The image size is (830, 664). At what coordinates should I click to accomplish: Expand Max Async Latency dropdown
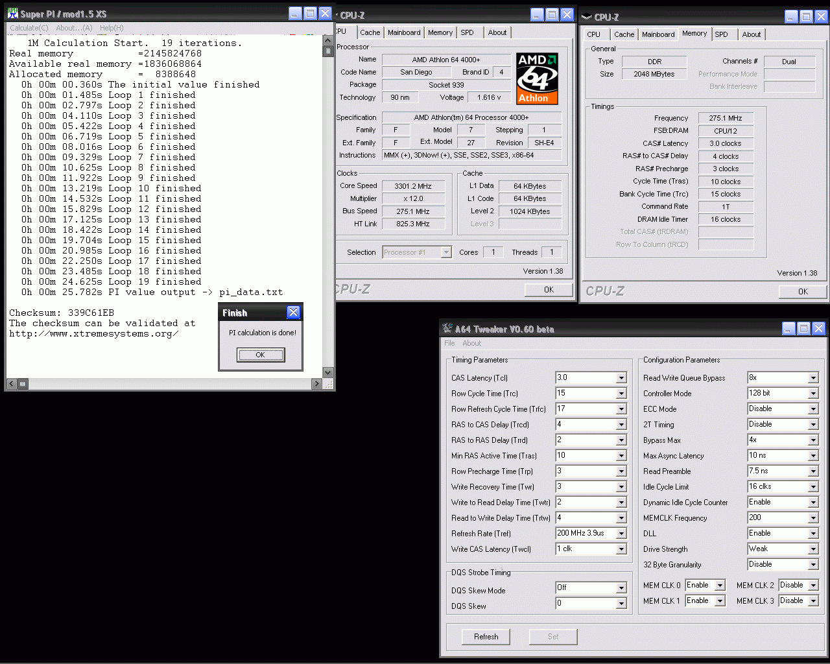[813, 456]
